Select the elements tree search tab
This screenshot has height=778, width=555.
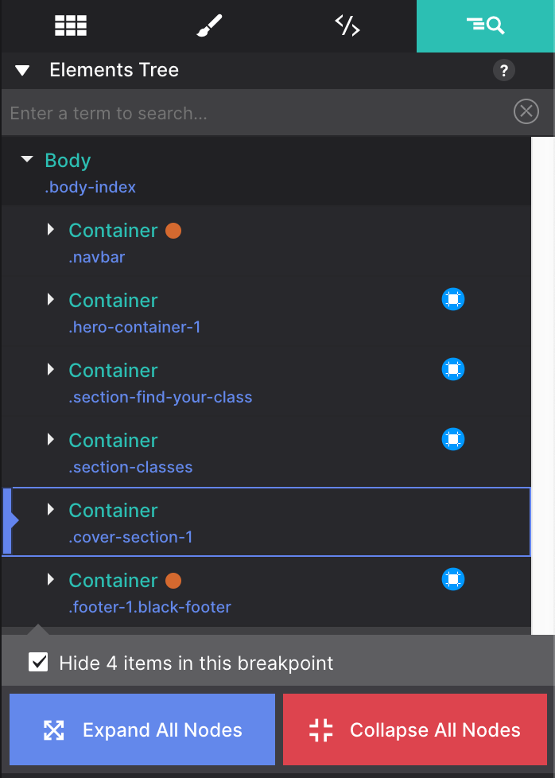pyautogui.click(x=486, y=25)
